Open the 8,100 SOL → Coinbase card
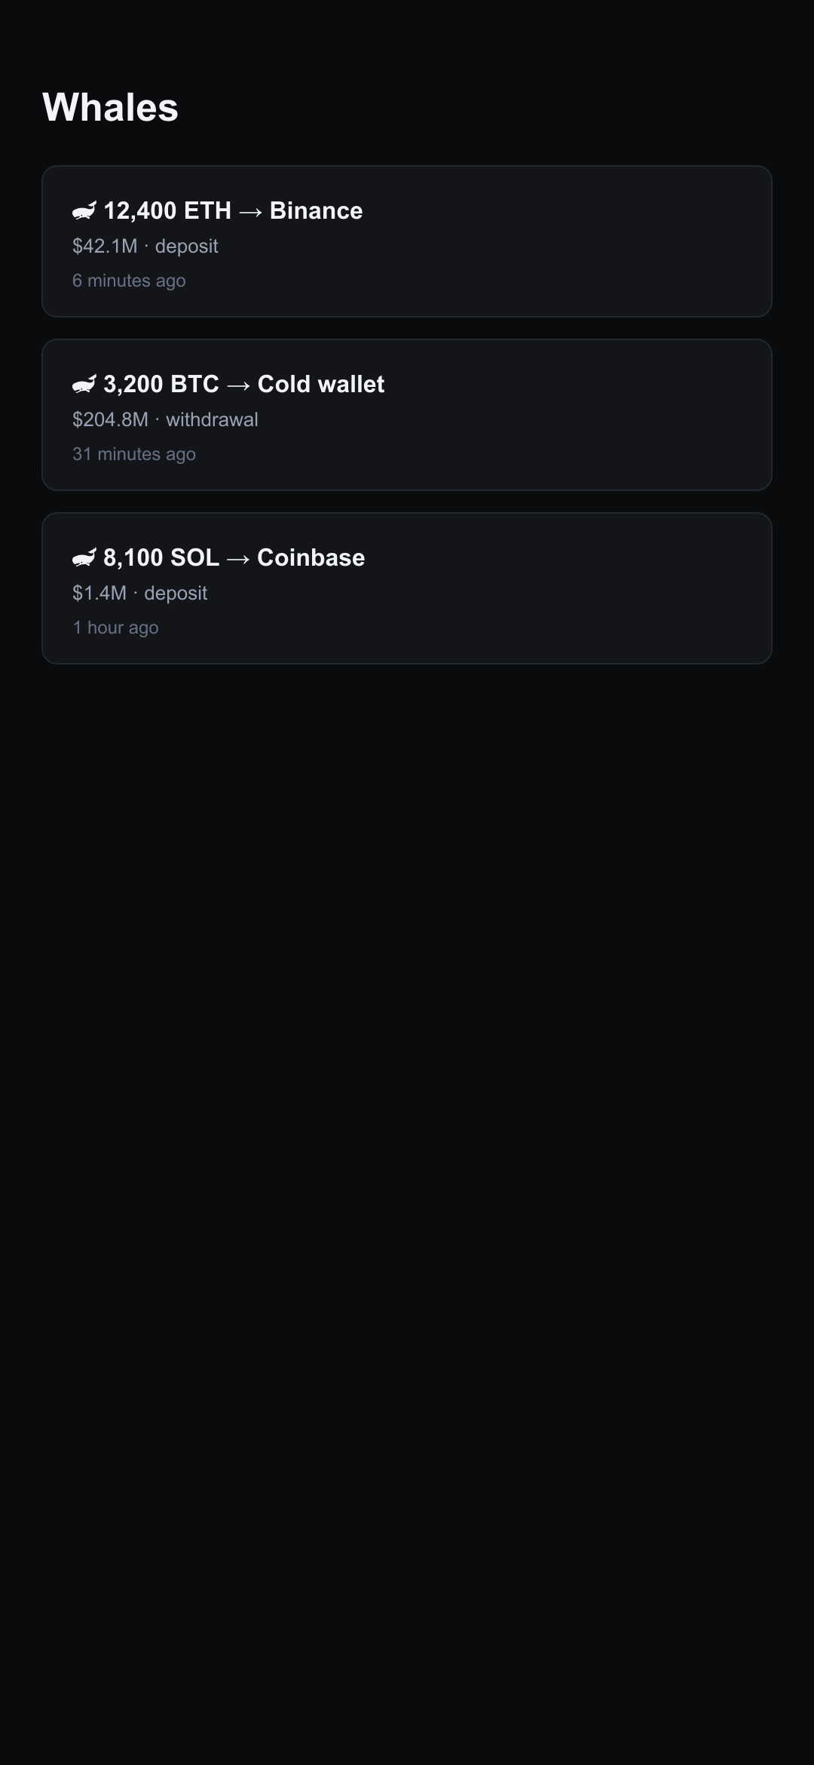Image resolution: width=814 pixels, height=1765 pixels. tap(407, 588)
